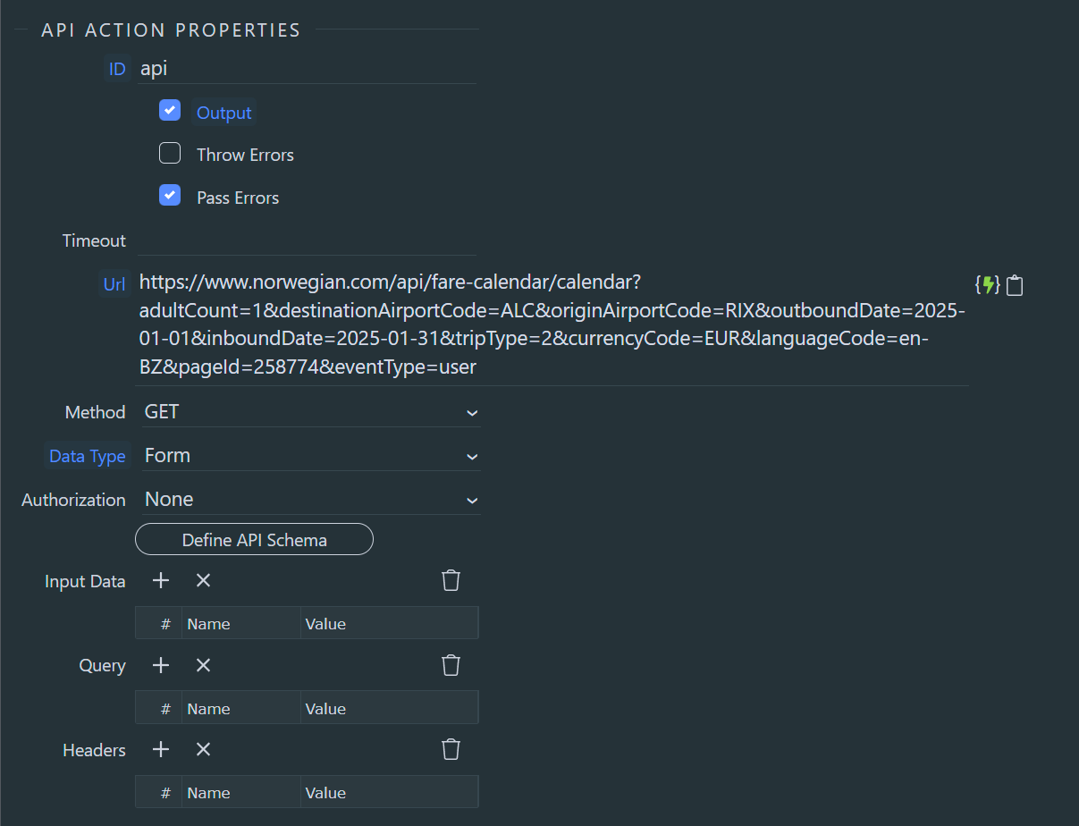The width and height of the screenshot is (1079, 826).
Task: Click the Define API Schema button
Action: coord(254,539)
